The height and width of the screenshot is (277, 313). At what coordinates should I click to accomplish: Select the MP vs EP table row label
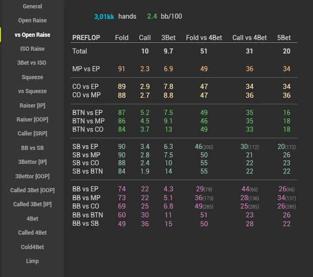87,69
